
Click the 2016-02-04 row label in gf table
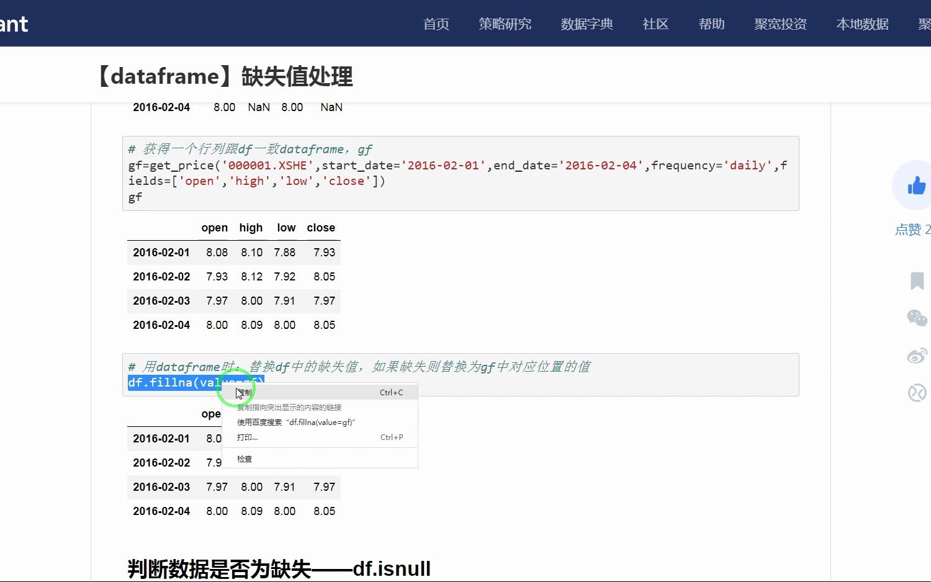(161, 325)
